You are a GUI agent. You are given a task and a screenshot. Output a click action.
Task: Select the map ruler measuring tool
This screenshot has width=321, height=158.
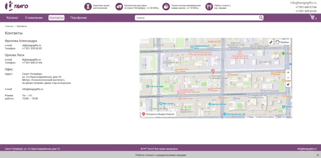point(271,42)
